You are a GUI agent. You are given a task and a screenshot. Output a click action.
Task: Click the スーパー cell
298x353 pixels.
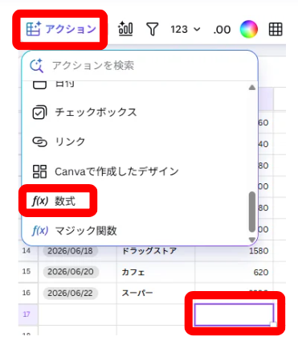pos(156,293)
